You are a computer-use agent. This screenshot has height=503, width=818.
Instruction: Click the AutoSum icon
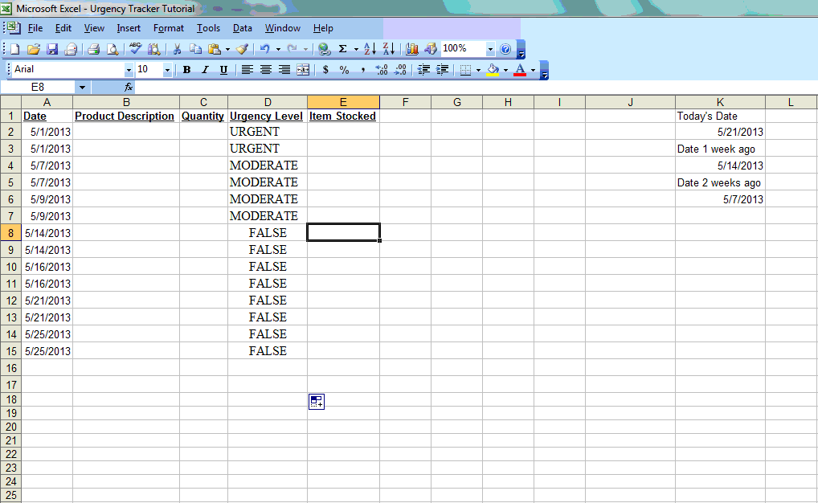(342, 47)
